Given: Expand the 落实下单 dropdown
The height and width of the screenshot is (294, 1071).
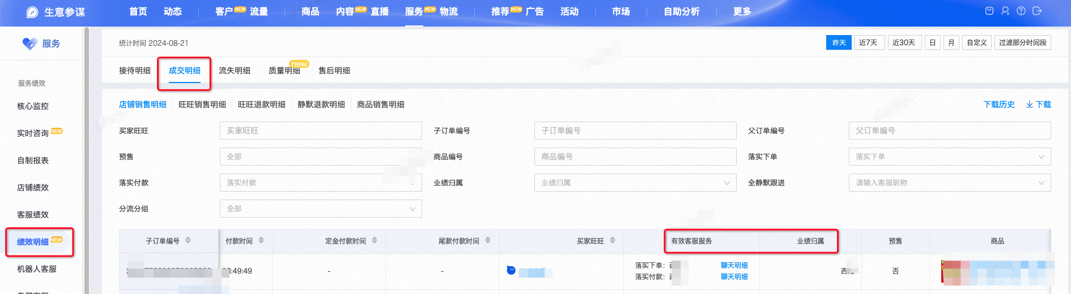Looking at the screenshot, I should [x=950, y=157].
